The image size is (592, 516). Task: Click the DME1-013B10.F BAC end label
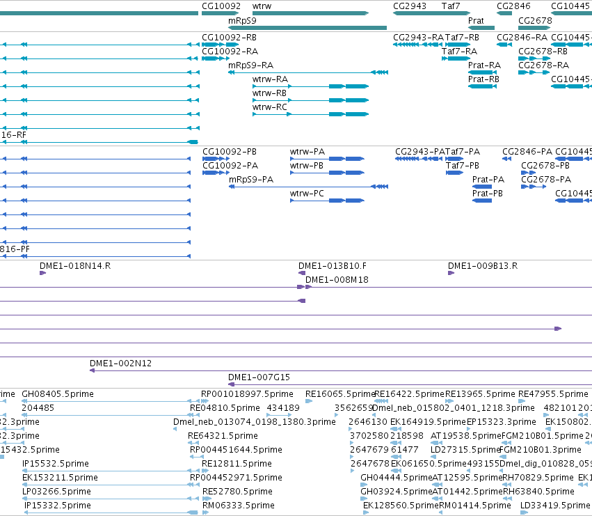click(x=333, y=266)
